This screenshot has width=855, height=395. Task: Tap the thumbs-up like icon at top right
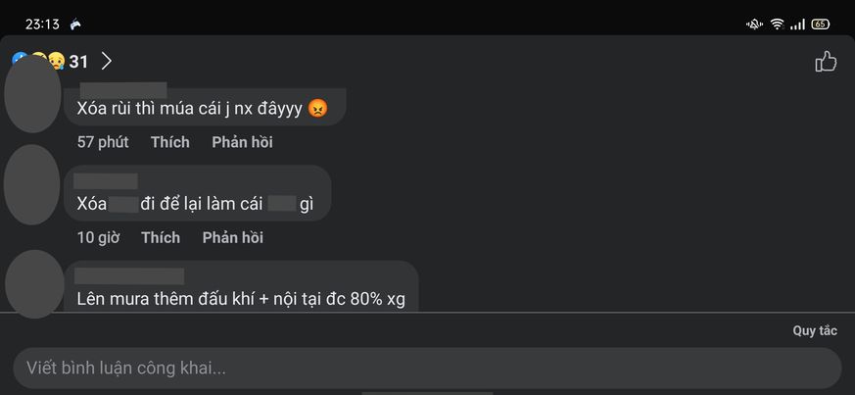pyautogui.click(x=826, y=62)
